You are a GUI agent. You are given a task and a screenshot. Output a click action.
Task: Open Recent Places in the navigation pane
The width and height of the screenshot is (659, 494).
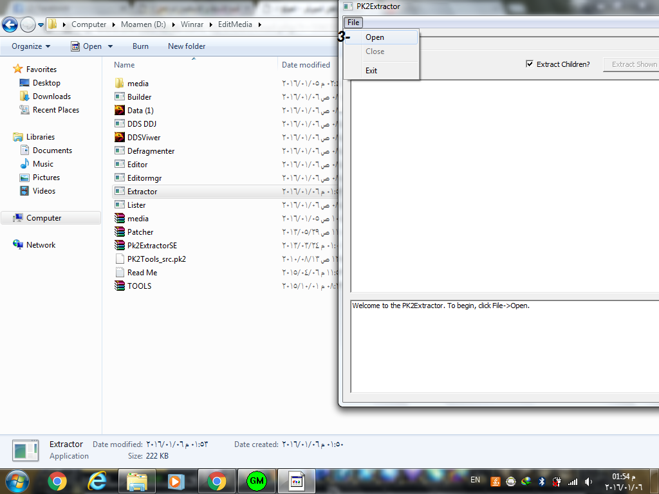(56, 109)
